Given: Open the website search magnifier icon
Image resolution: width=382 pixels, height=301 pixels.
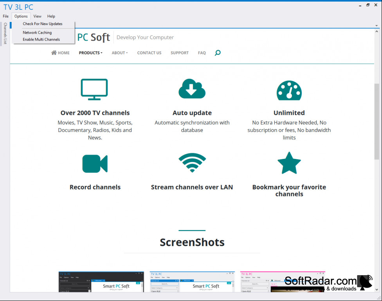Looking at the screenshot, I should (x=218, y=52).
